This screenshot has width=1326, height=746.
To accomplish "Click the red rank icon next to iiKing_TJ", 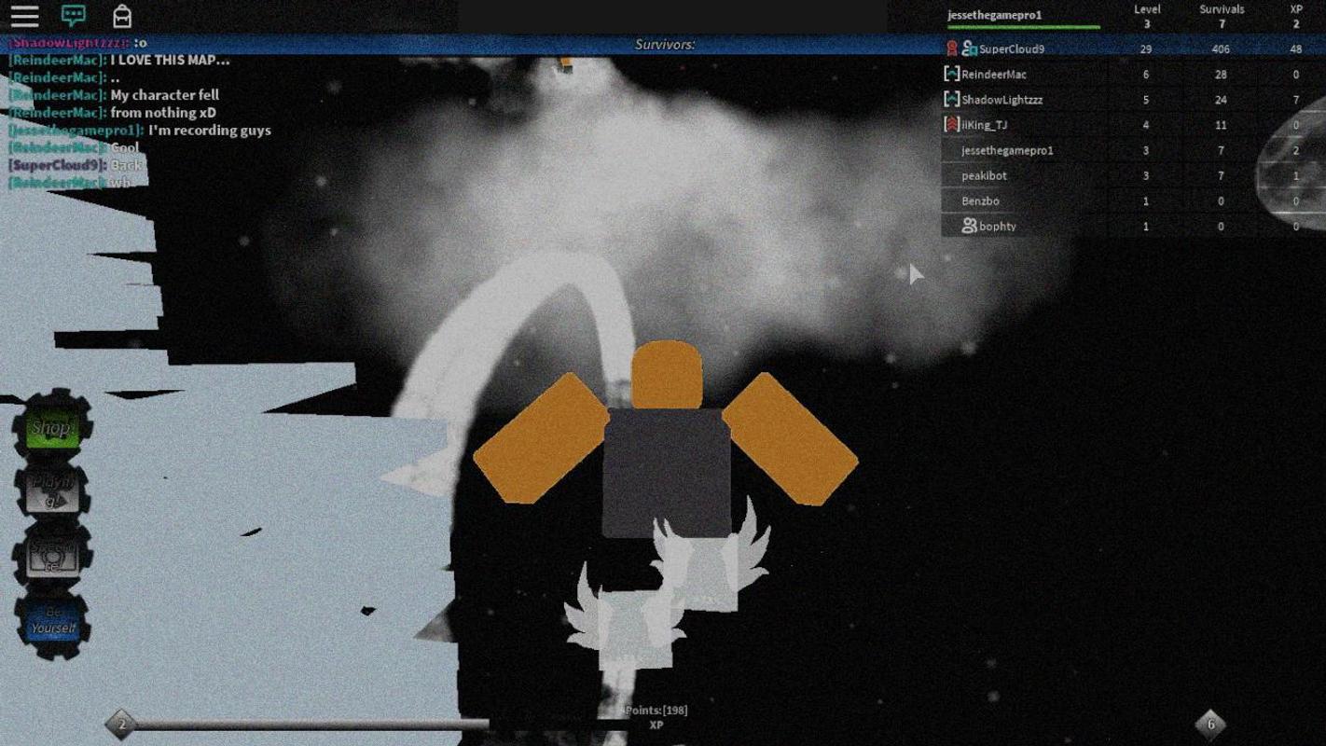I will tap(951, 124).
